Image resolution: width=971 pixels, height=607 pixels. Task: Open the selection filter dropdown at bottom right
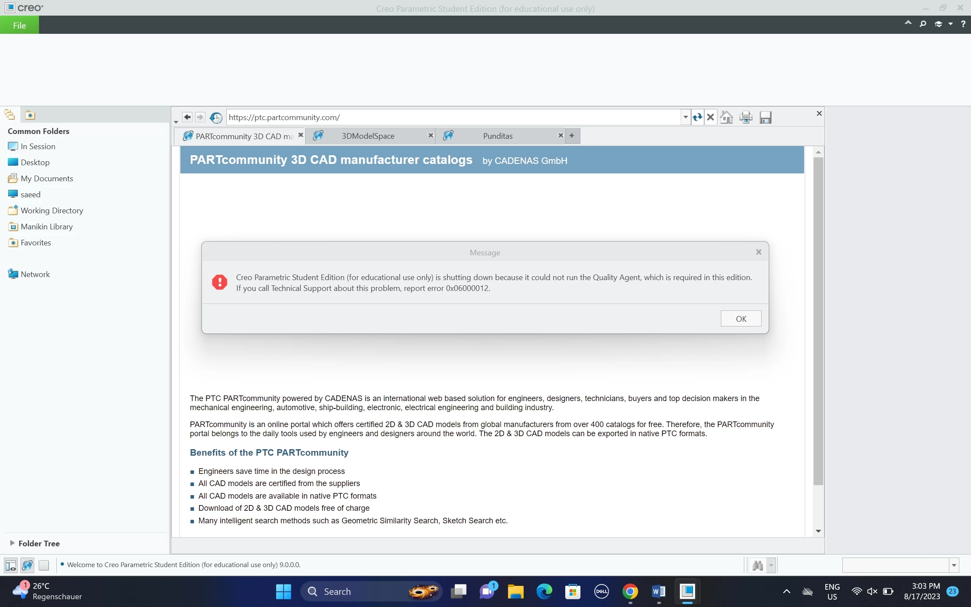954,565
